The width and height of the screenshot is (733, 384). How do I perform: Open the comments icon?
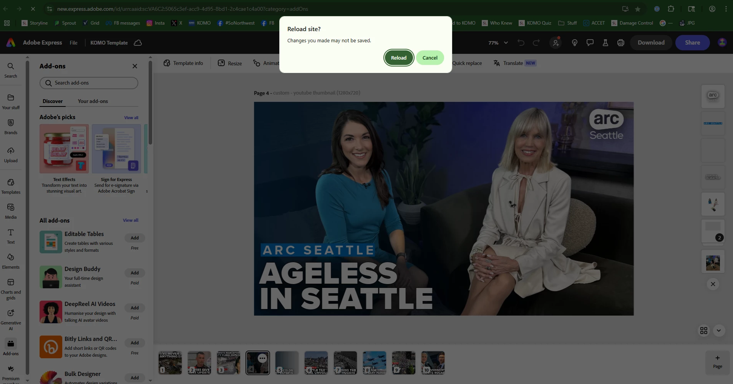point(590,43)
